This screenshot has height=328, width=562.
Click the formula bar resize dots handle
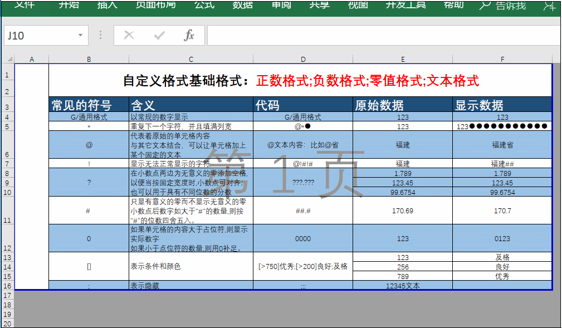click(100, 35)
